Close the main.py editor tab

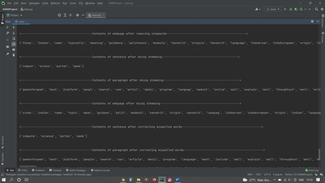(103, 15)
